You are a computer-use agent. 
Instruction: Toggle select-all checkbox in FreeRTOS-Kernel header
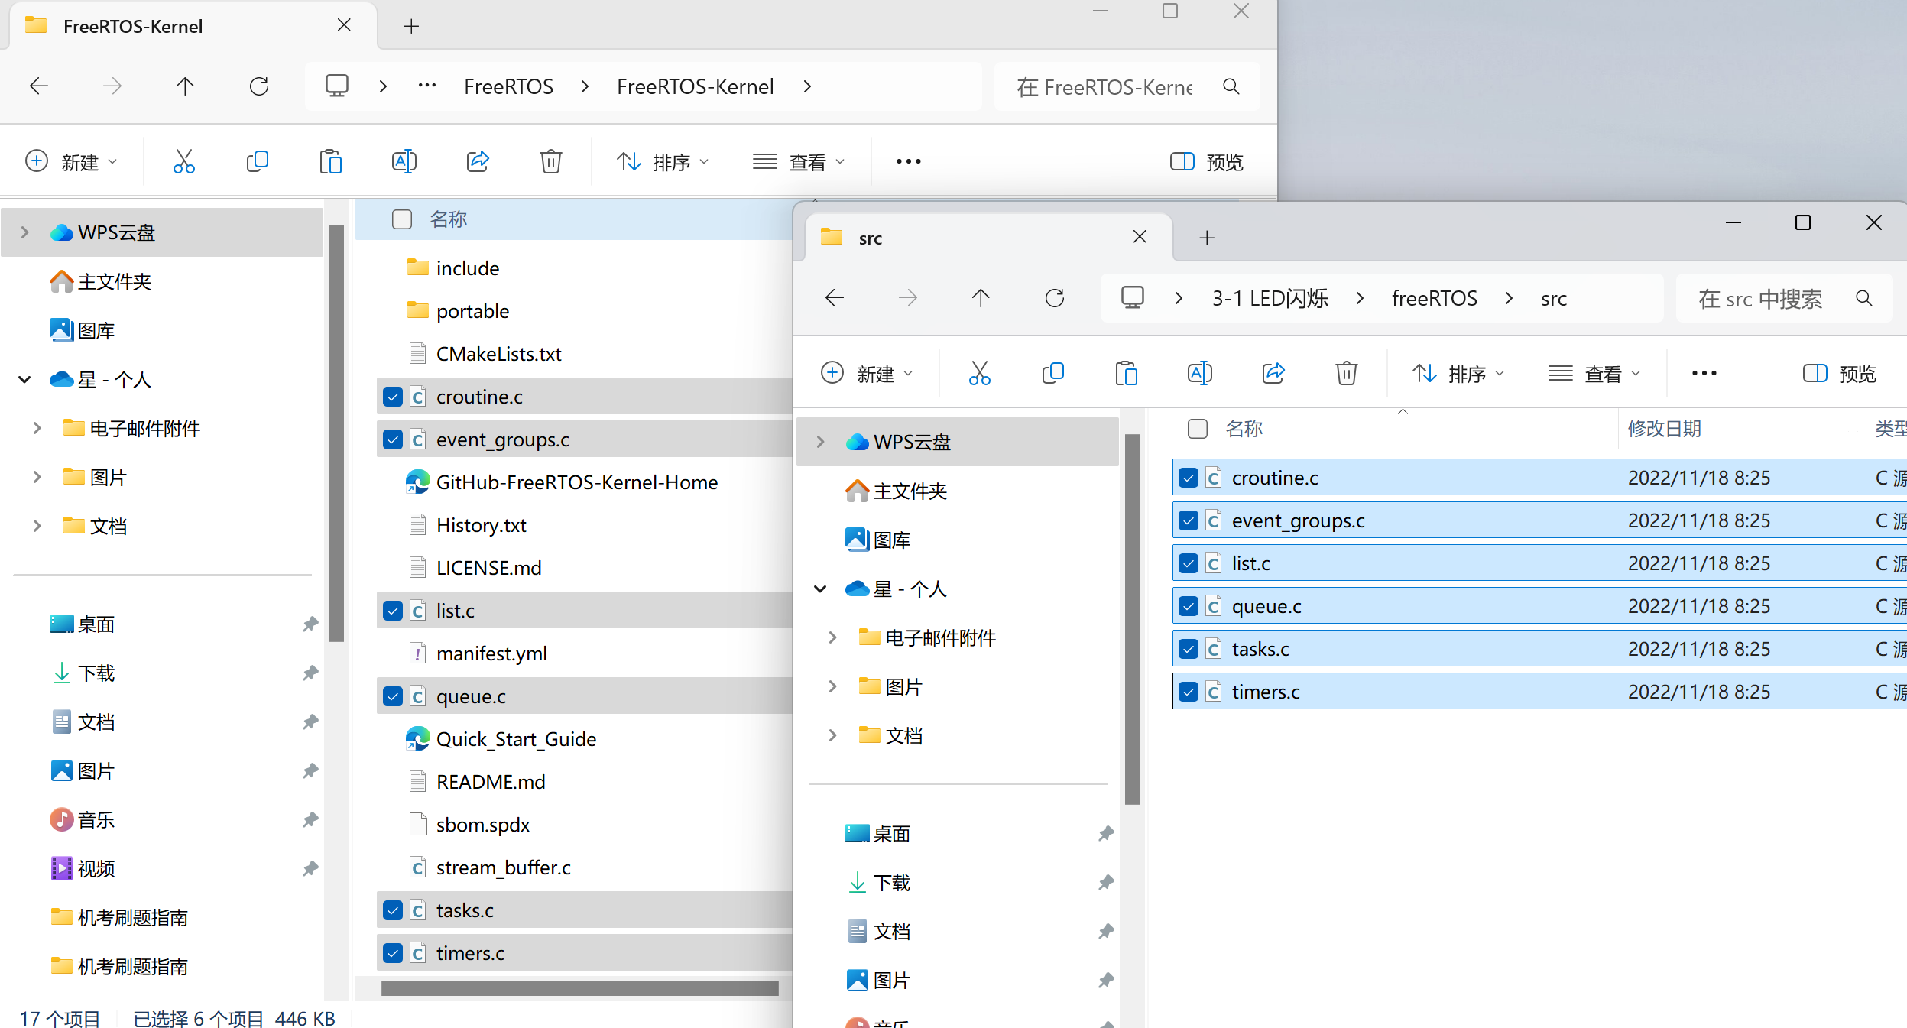point(402,219)
